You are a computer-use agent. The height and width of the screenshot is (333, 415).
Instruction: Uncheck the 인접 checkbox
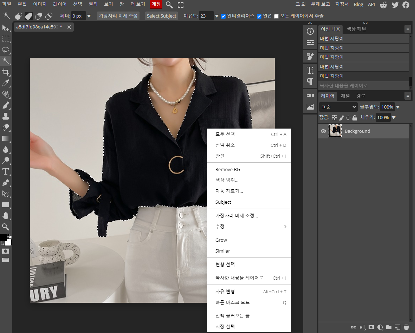point(259,16)
